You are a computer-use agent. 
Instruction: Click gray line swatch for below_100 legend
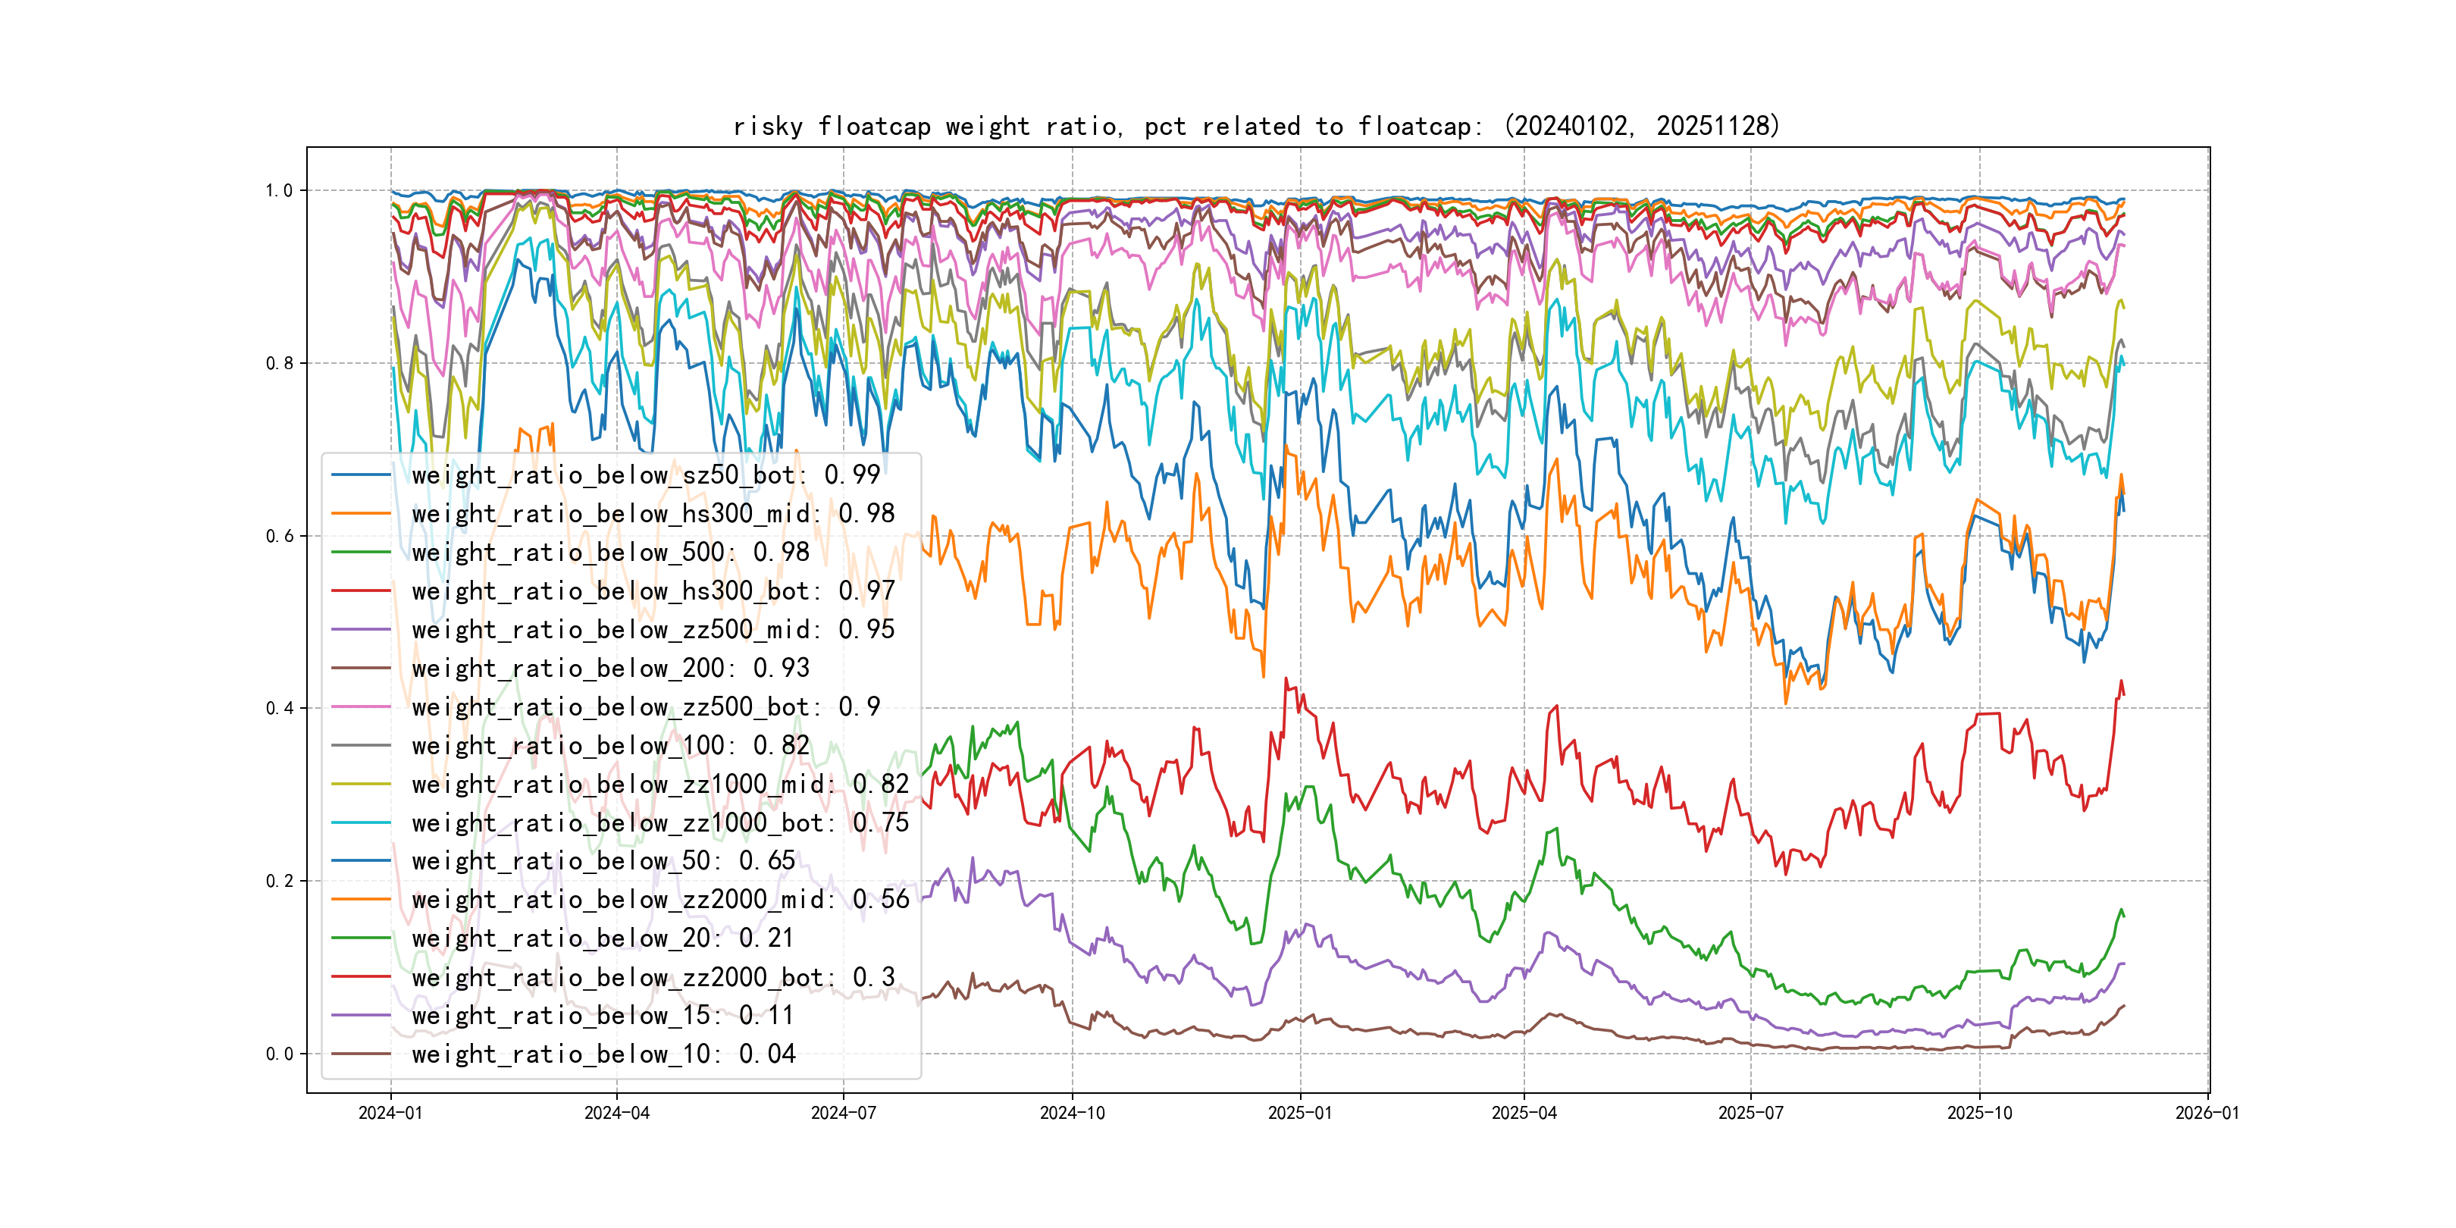(360, 746)
